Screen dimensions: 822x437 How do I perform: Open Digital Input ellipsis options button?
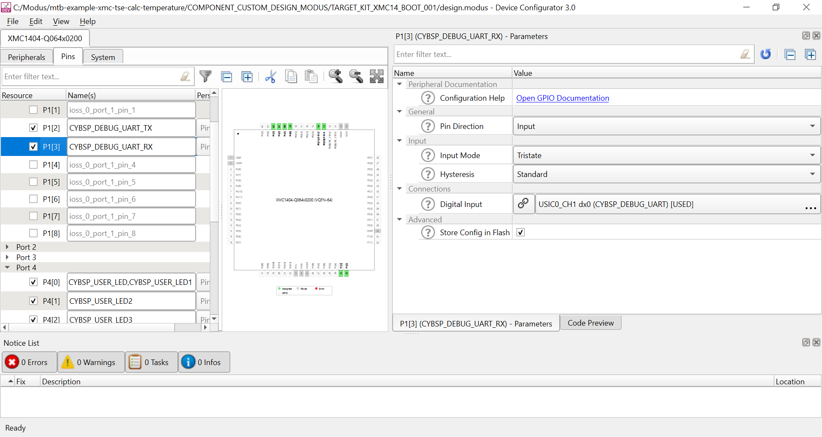pos(810,208)
